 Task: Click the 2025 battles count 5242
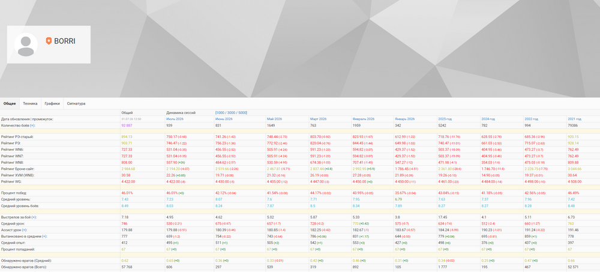(442, 125)
